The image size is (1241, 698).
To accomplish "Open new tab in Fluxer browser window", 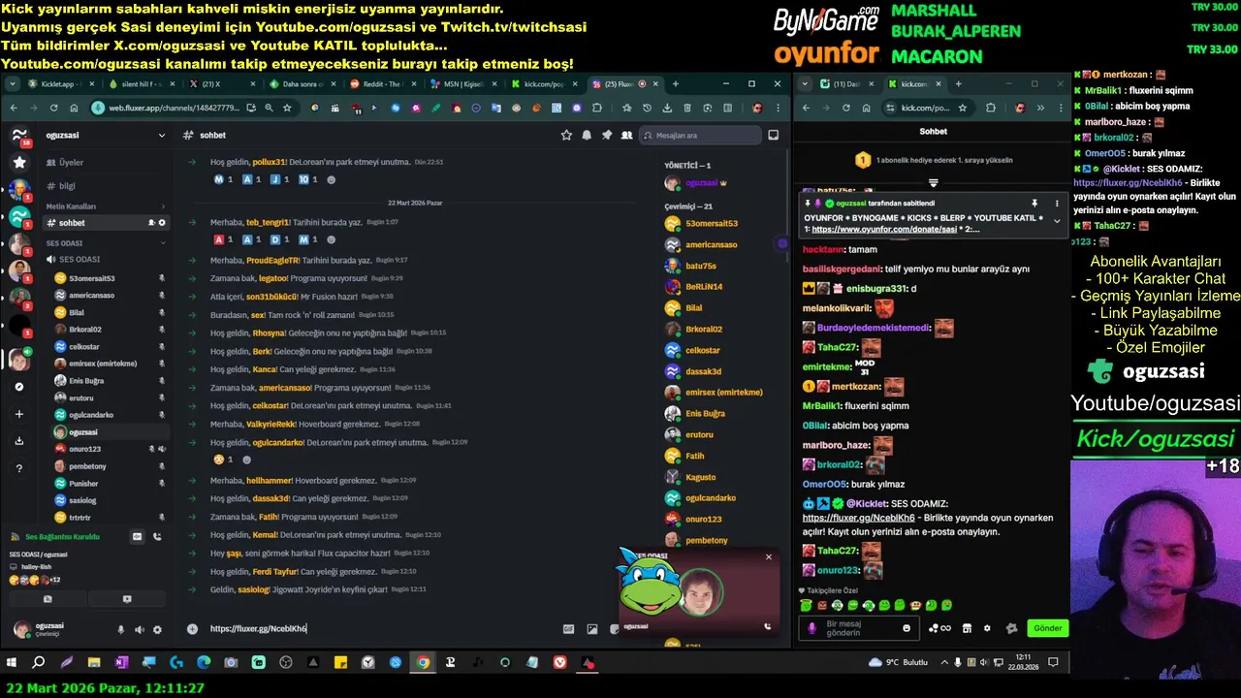I will [x=676, y=84].
